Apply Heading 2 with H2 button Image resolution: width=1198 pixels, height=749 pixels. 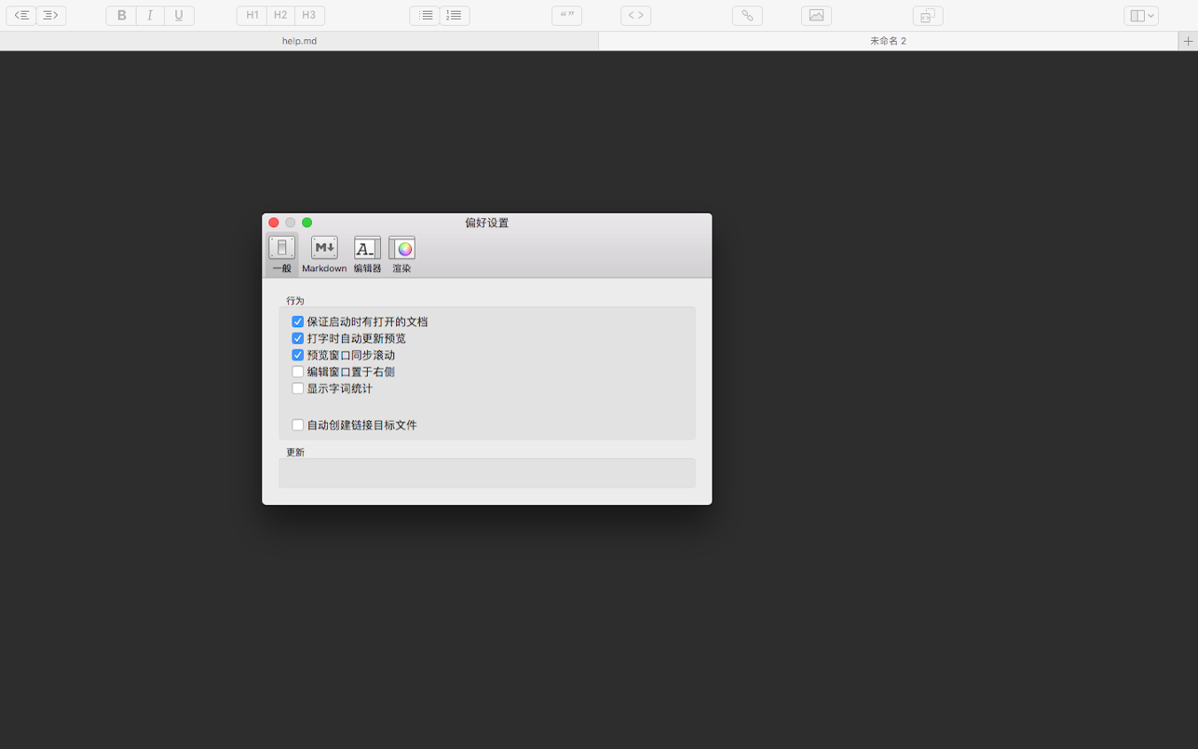pyautogui.click(x=280, y=15)
